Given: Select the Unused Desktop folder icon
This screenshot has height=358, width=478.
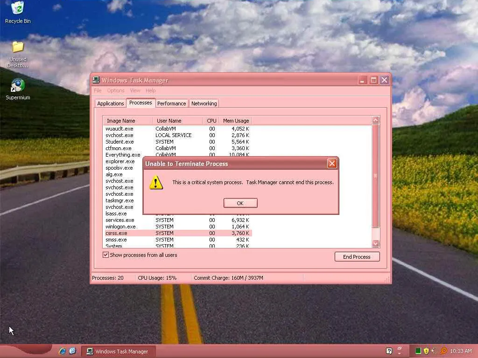Looking at the screenshot, I should [x=18, y=54].
